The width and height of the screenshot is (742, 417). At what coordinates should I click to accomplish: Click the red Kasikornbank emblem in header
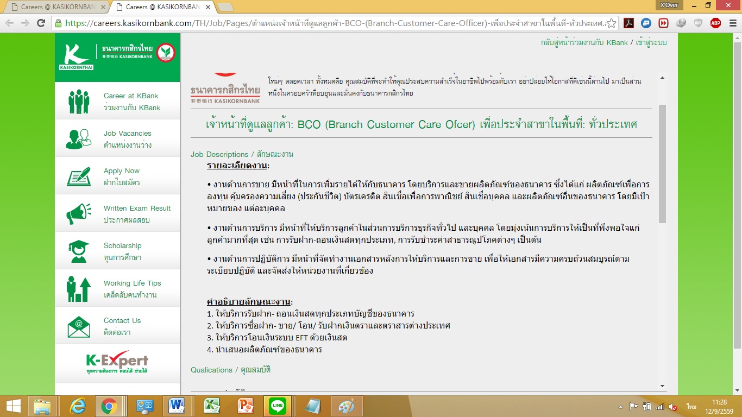[x=166, y=53]
